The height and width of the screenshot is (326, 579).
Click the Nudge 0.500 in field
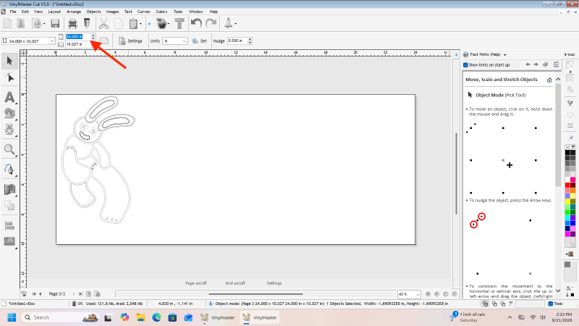pyautogui.click(x=237, y=41)
